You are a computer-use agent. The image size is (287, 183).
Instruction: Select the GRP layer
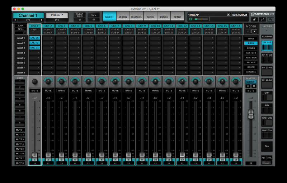coord(267,96)
